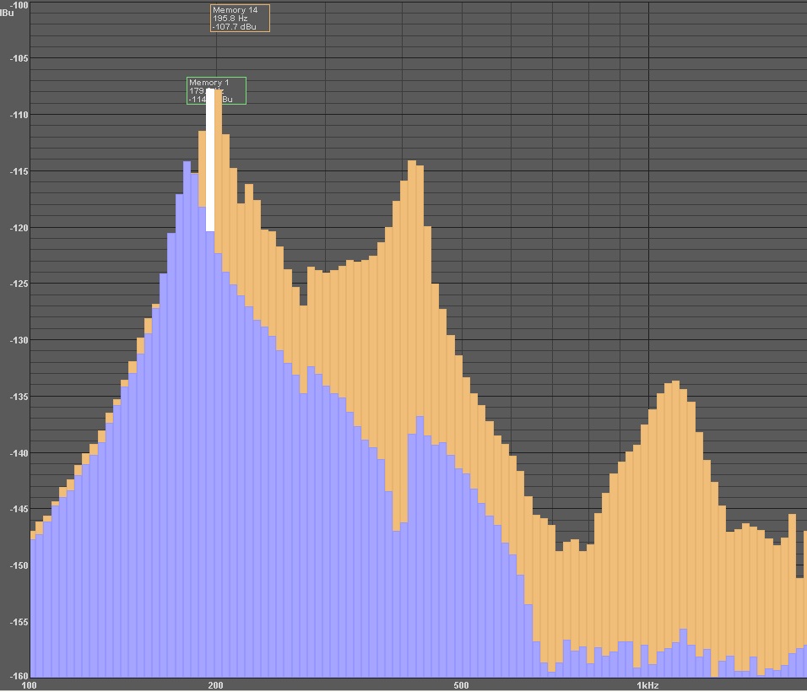Click the -120 level axis label
Image resolution: width=807 pixels, height=692 pixels.
tap(19, 227)
